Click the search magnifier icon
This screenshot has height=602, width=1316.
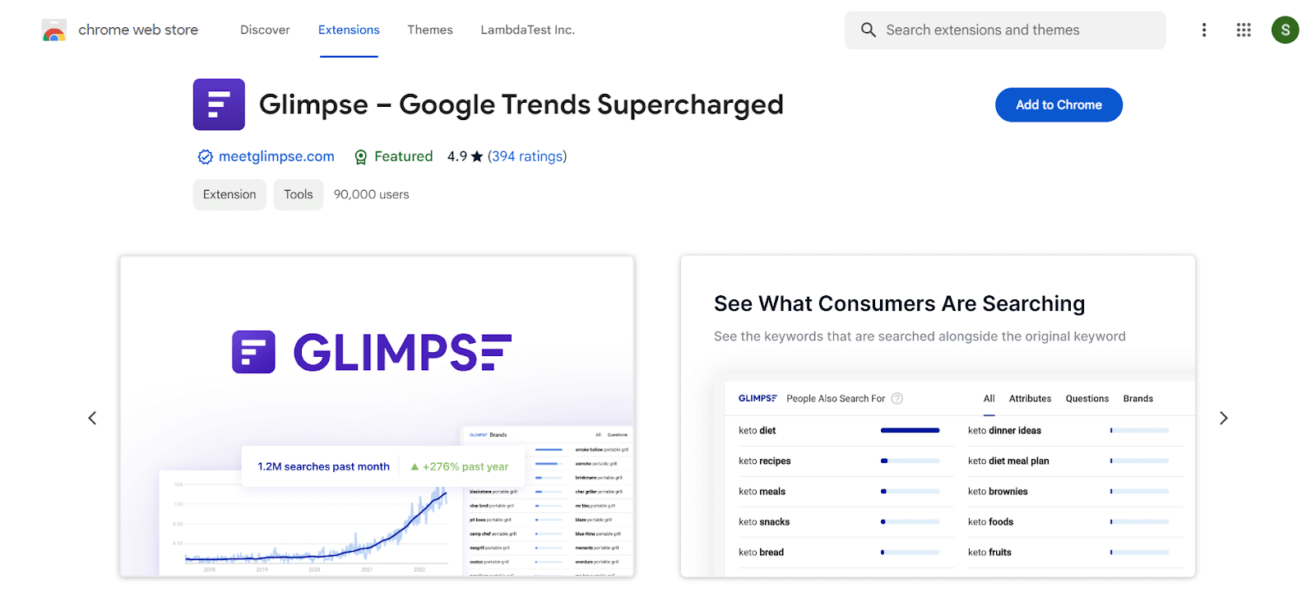point(868,30)
